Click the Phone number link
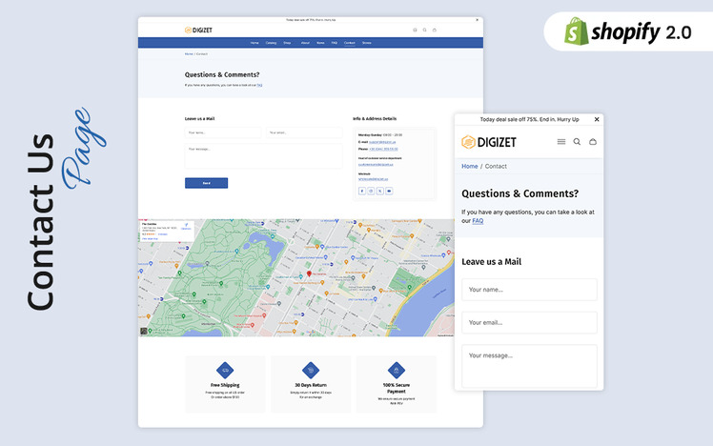 pos(383,149)
